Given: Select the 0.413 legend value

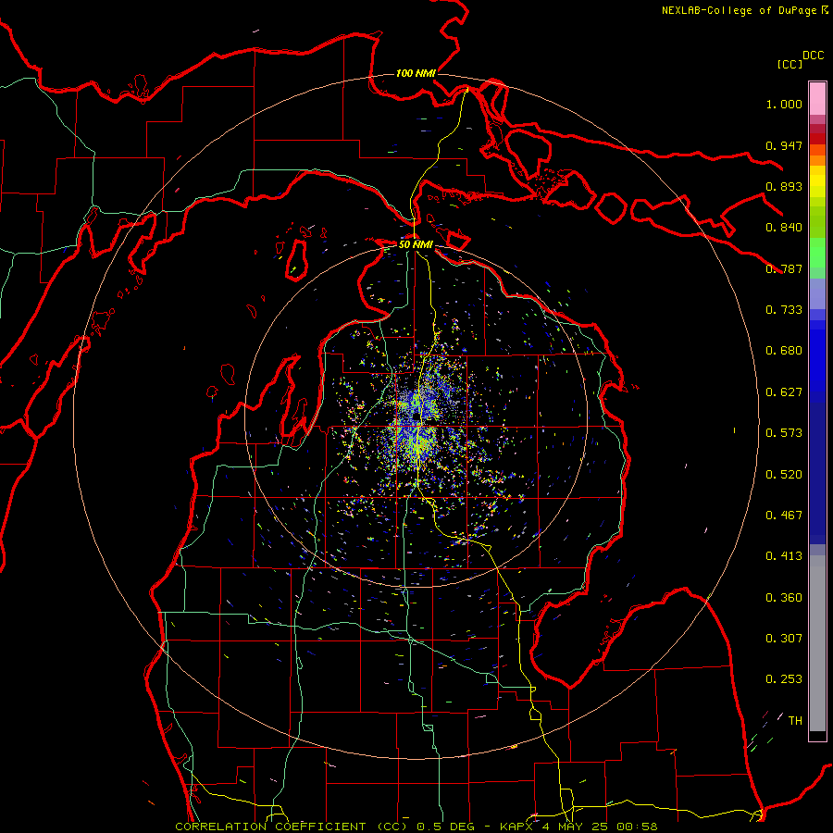Looking at the screenshot, I should [784, 556].
